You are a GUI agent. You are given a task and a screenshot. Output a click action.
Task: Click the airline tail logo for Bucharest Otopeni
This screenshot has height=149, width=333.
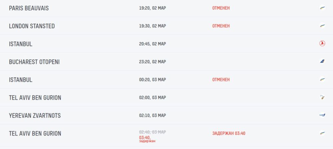point(322,62)
